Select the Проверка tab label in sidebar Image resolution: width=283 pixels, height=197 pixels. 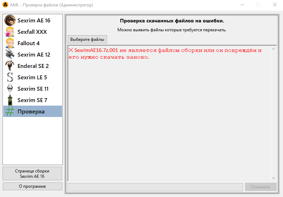point(31,112)
